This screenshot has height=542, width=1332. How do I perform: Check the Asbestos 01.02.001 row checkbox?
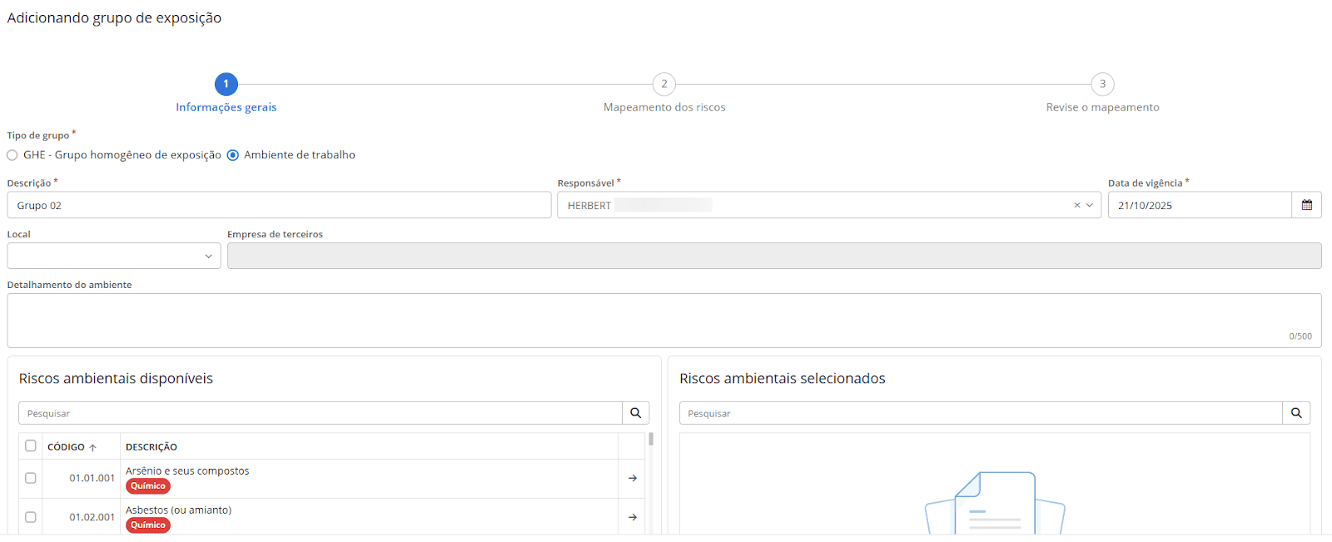coord(31,517)
